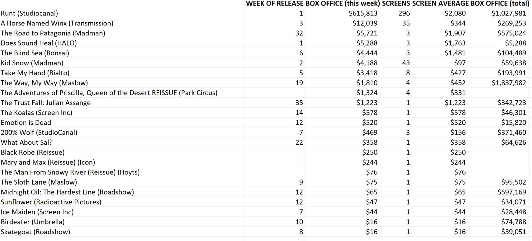Viewport: 532px width, 241px height.
Task: Select the Skategoat (Roadshow) title cell
Action: click(x=35, y=232)
